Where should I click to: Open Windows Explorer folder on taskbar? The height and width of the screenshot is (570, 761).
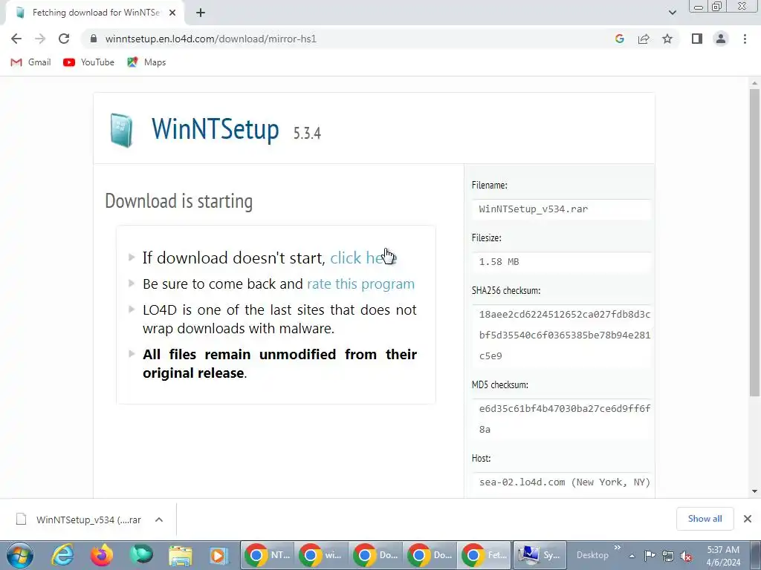click(180, 555)
